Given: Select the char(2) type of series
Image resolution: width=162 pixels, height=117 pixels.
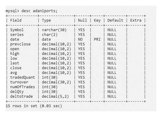Looking at the screenshot, I should point(50,35).
